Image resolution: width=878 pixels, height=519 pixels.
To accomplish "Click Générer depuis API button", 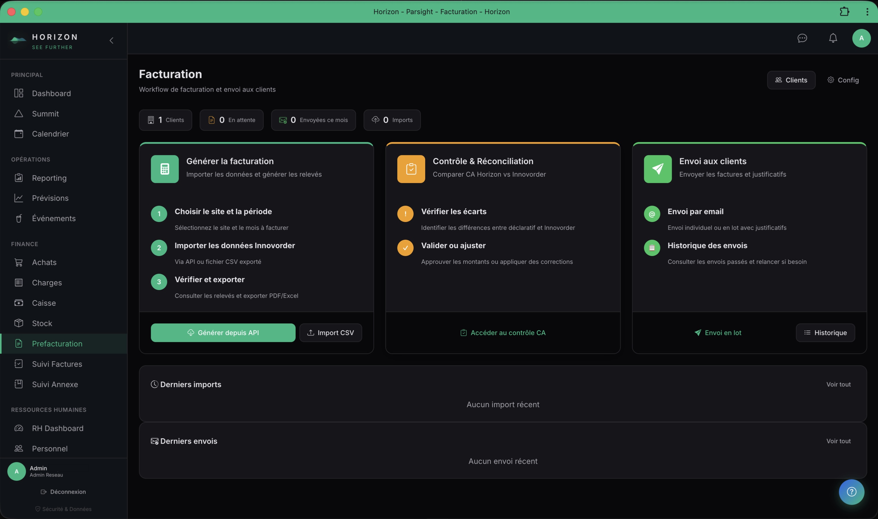I will tap(223, 333).
